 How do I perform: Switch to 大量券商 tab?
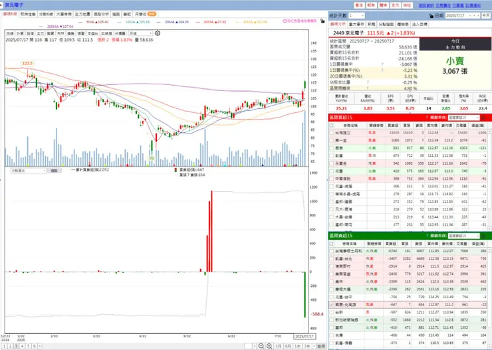[64, 14]
